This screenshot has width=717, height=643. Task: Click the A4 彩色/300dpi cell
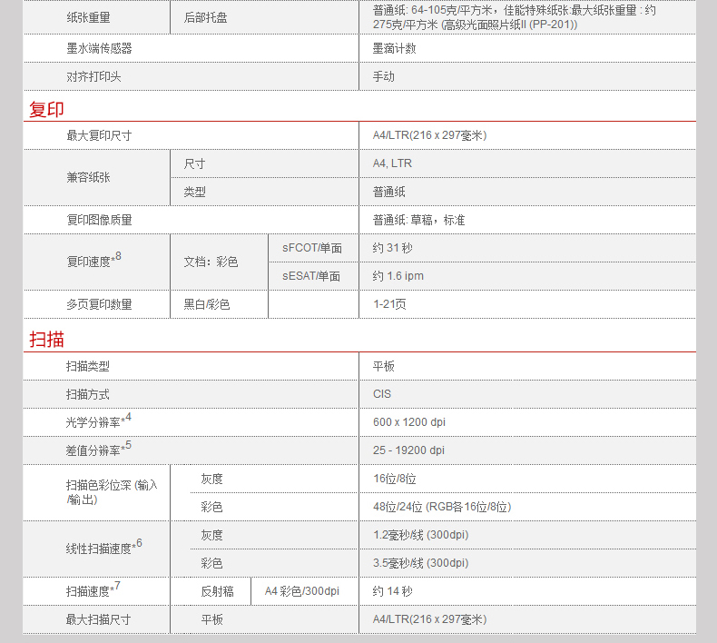click(301, 591)
